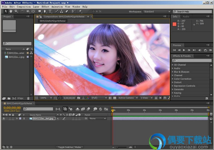
Task: Open the (Full) resolution dropdown
Action: (99, 98)
